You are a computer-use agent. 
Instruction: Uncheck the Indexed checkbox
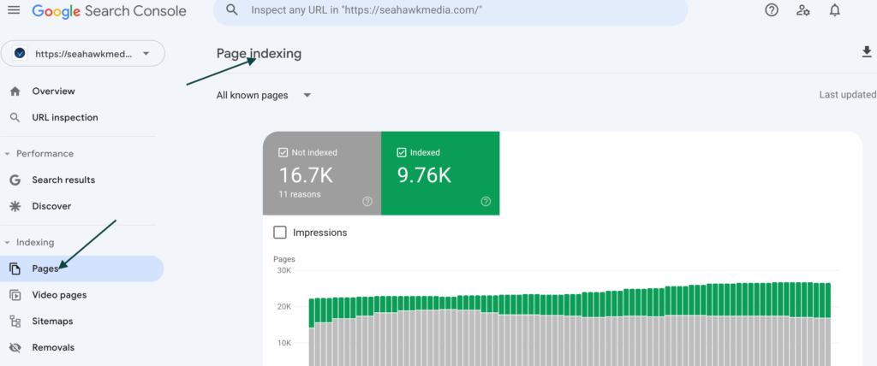click(402, 153)
